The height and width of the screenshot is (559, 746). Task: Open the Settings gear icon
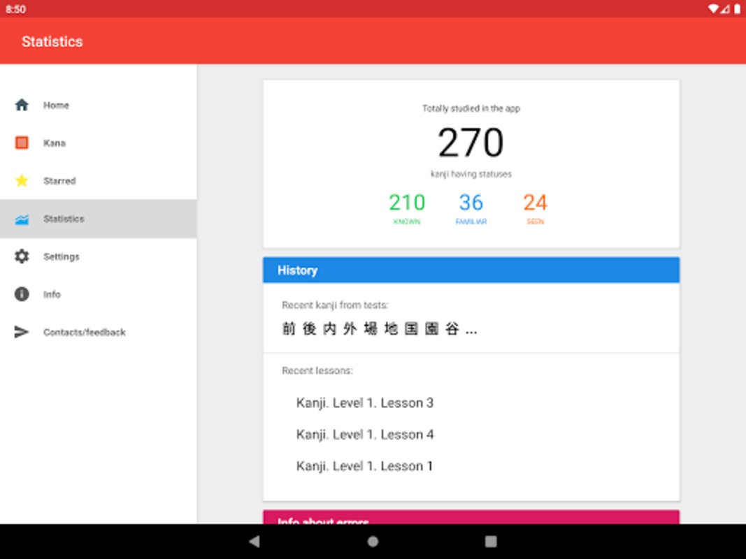(22, 256)
